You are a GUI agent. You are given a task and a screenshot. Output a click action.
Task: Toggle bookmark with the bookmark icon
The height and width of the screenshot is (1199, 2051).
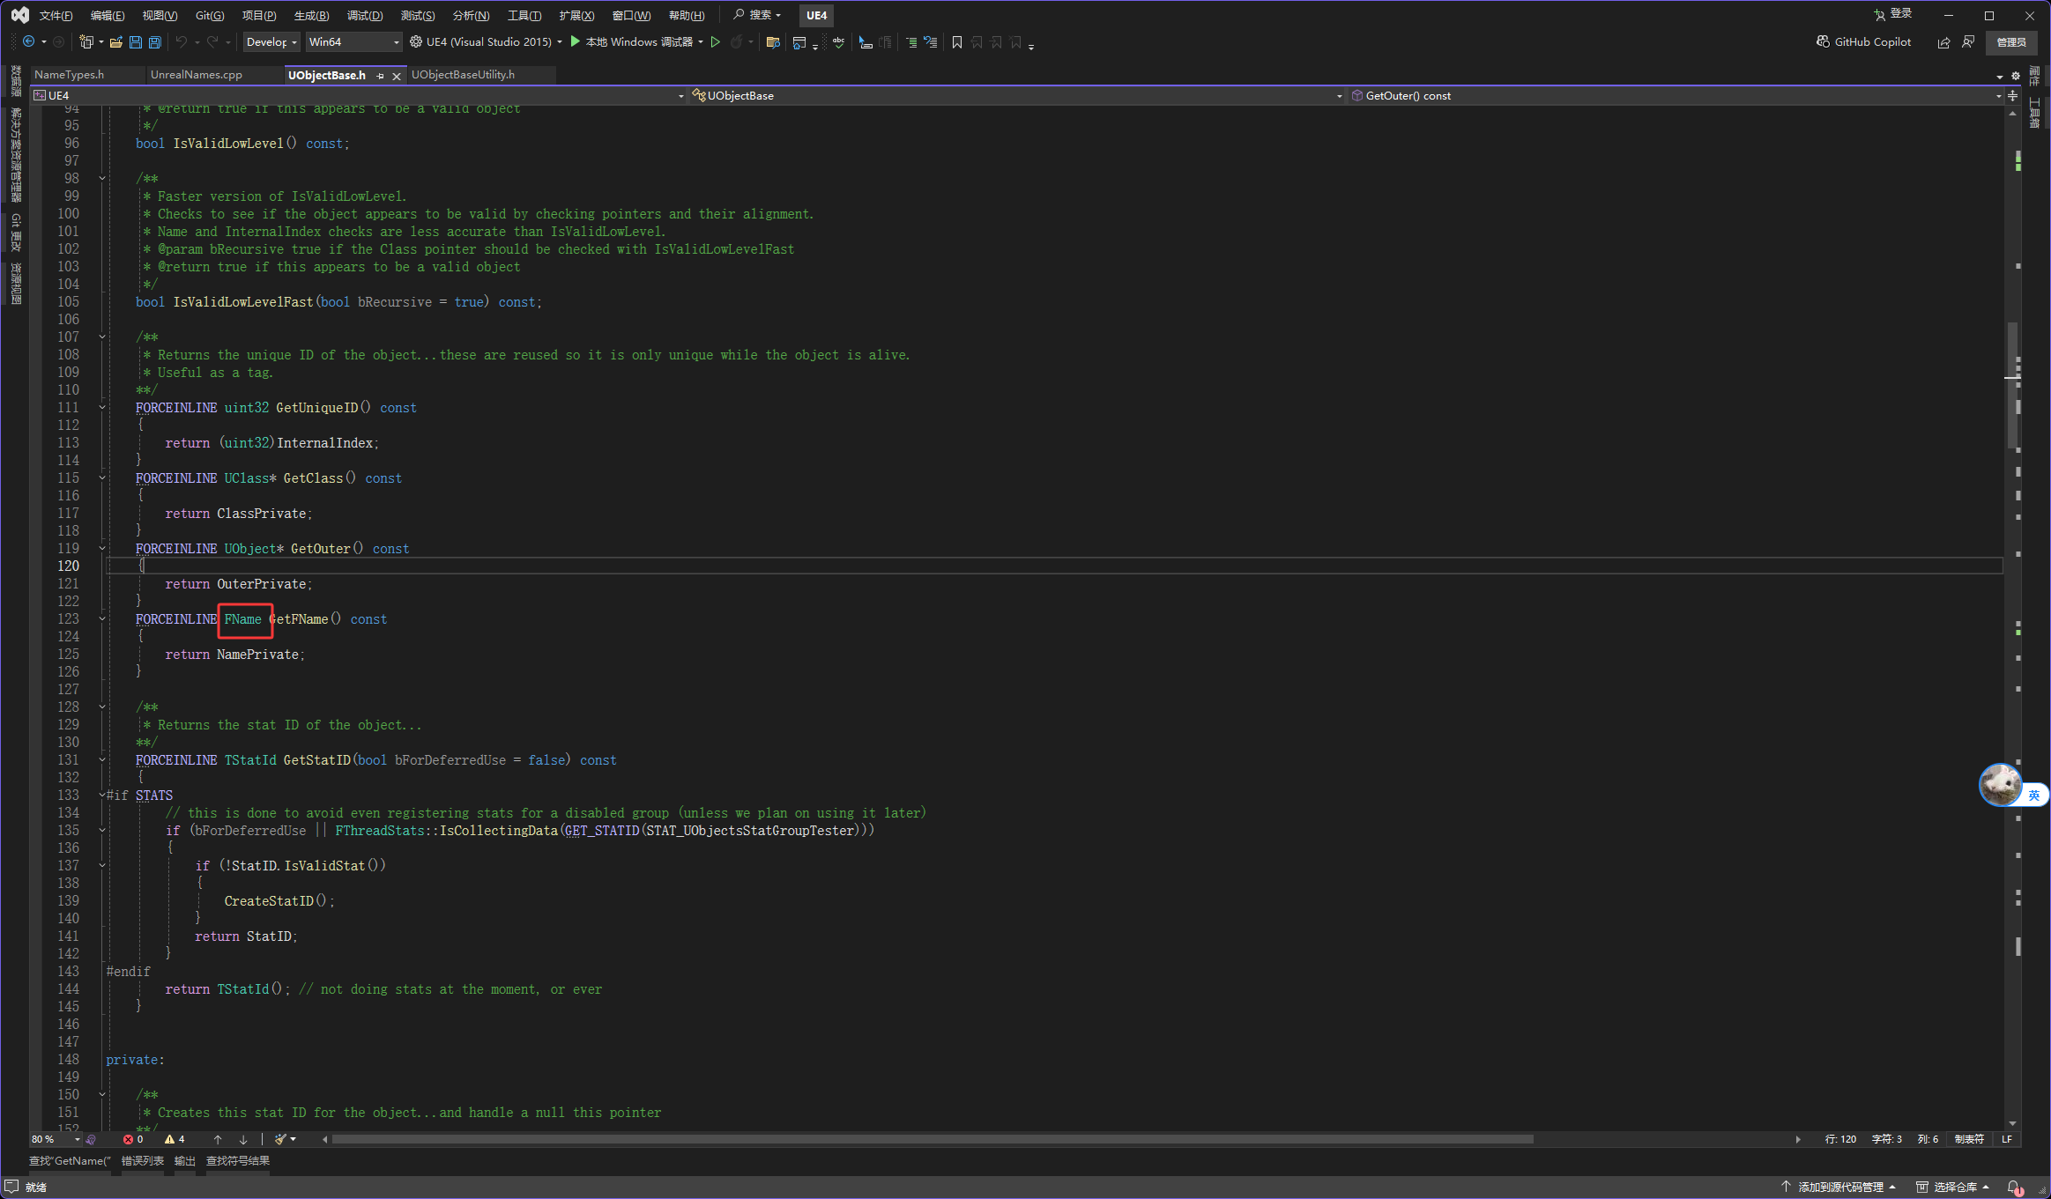957,42
